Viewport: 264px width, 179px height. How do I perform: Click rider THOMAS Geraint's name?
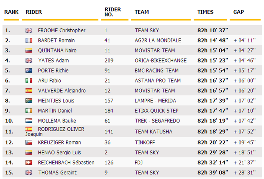coord(57,173)
